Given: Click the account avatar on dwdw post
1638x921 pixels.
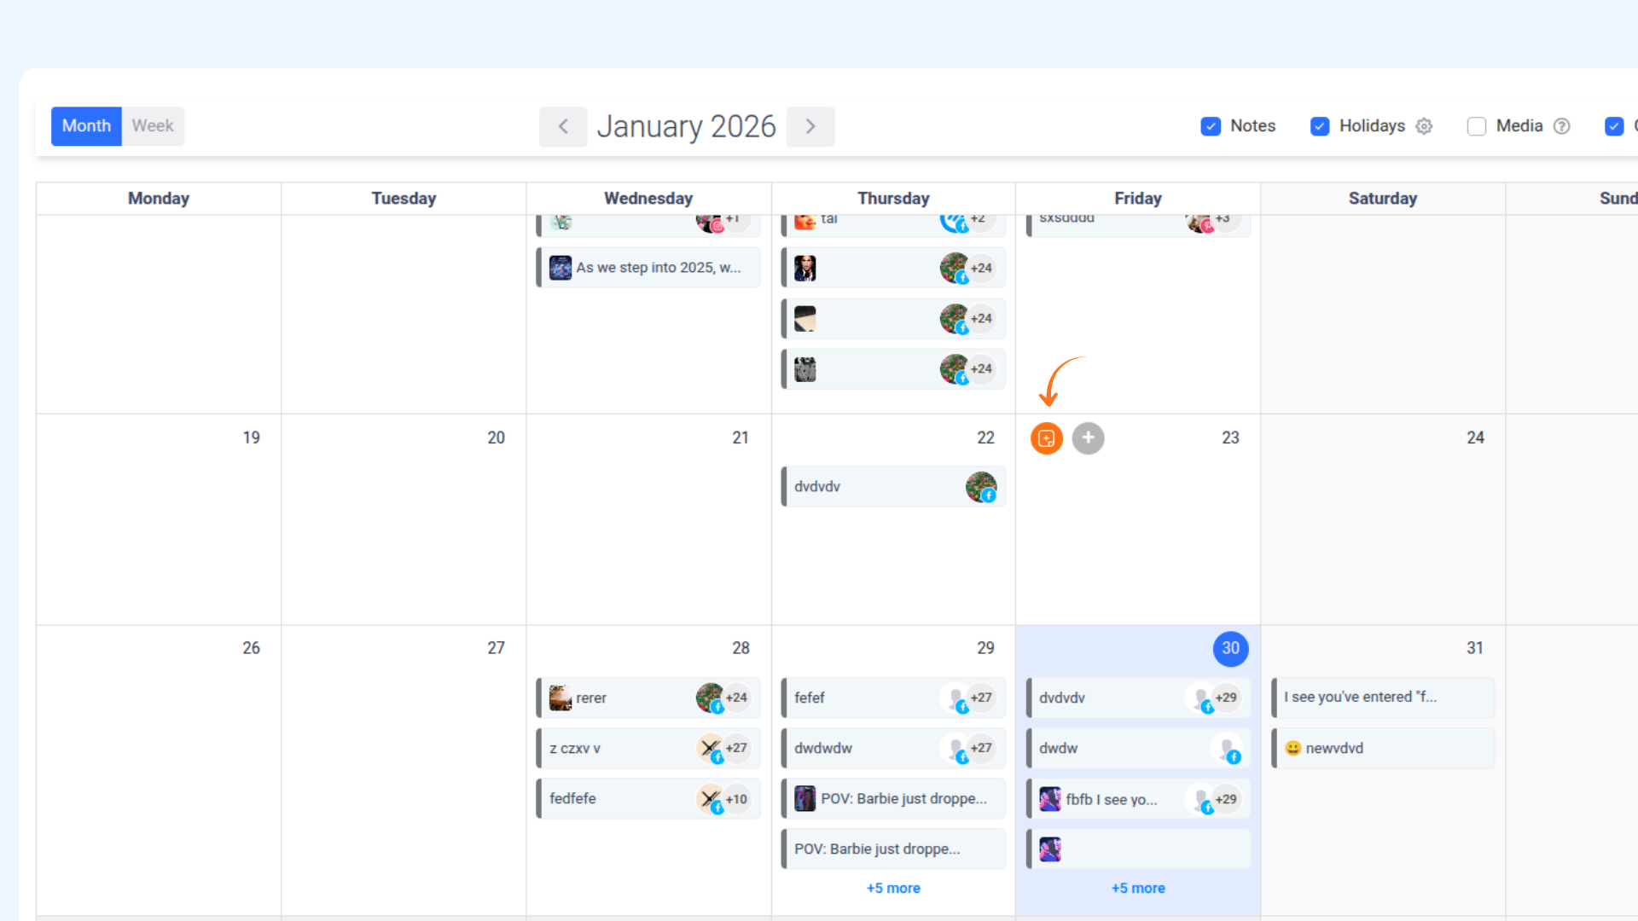Looking at the screenshot, I should (1226, 749).
